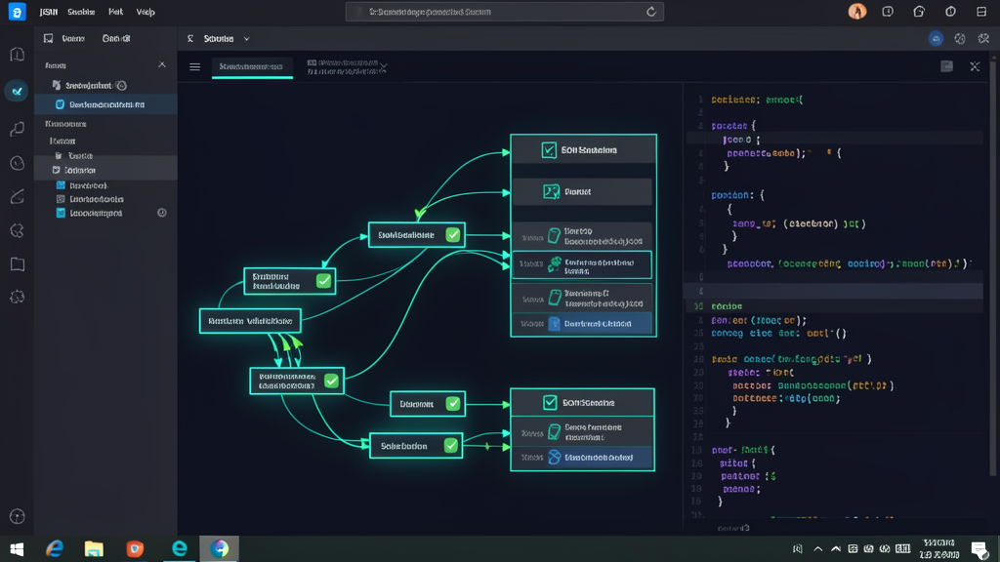Viewport: 1000px width, 562px height.
Task: Toggle the checkbox in the lower-right panel header
Action: click(x=550, y=403)
